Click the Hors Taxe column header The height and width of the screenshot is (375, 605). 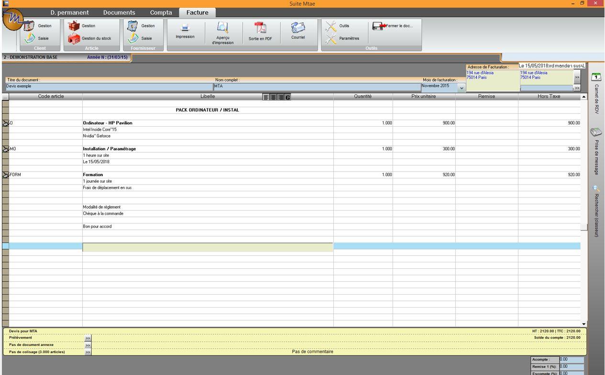pos(549,97)
